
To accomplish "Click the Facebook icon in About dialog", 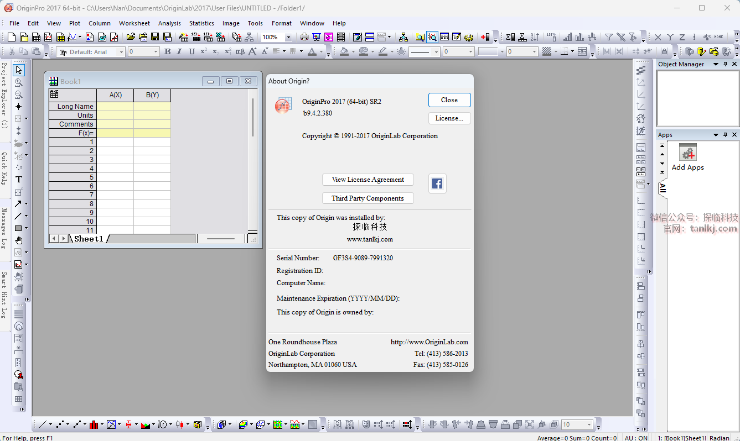I will 437,183.
